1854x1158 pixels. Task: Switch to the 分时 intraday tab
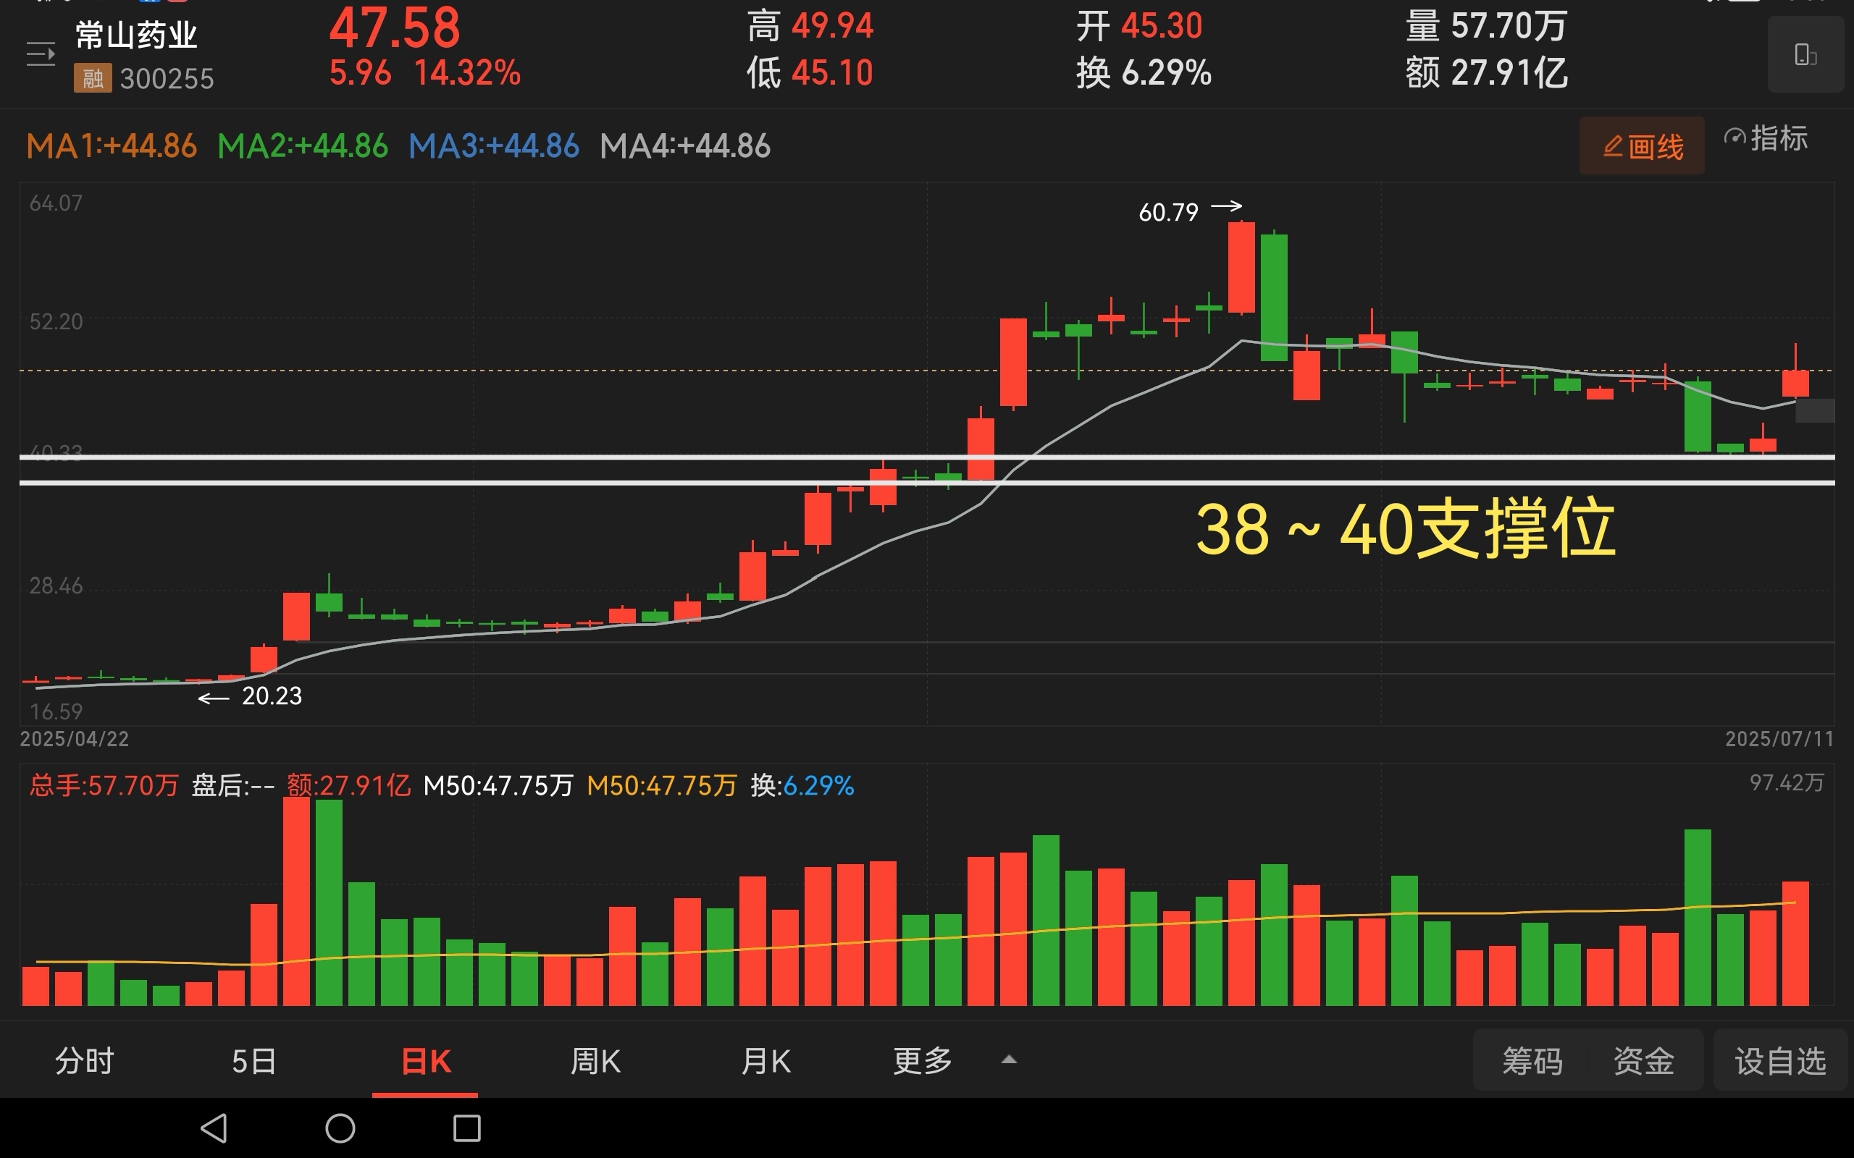coord(84,1062)
